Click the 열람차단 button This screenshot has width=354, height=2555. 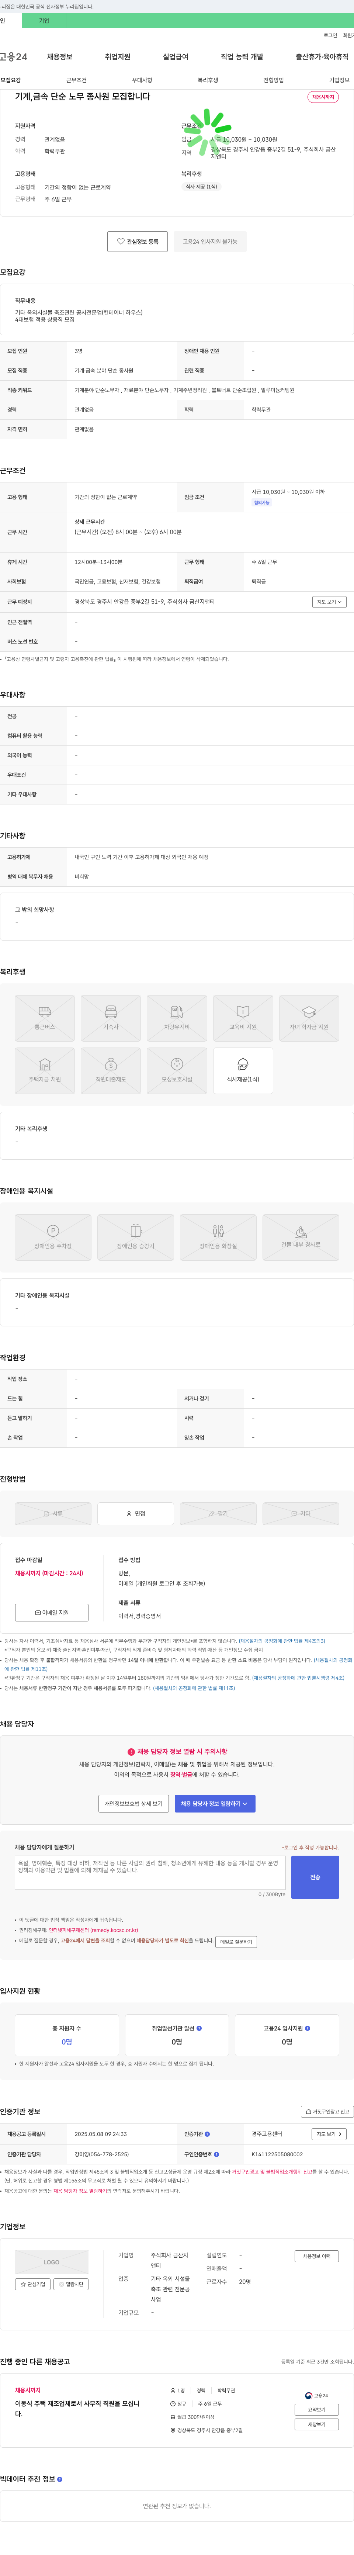(72, 2284)
